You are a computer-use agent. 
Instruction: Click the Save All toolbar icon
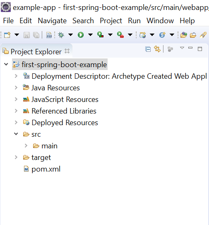point(36,35)
